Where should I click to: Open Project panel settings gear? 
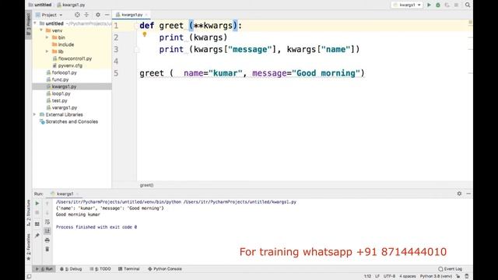click(98, 15)
